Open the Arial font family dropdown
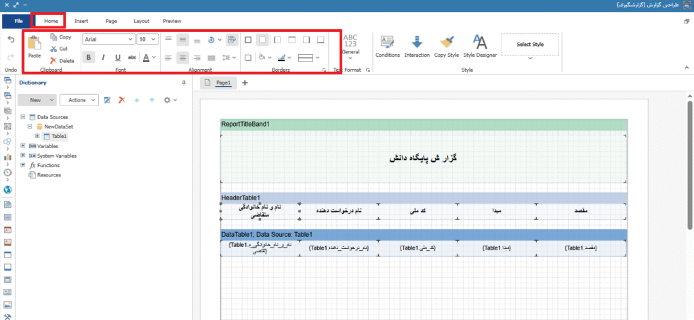The height and width of the screenshot is (320, 694). 108,40
